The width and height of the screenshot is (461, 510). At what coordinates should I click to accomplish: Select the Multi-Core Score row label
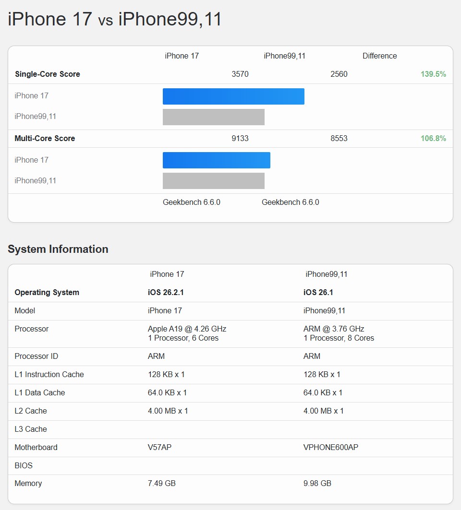pyautogui.click(x=45, y=139)
